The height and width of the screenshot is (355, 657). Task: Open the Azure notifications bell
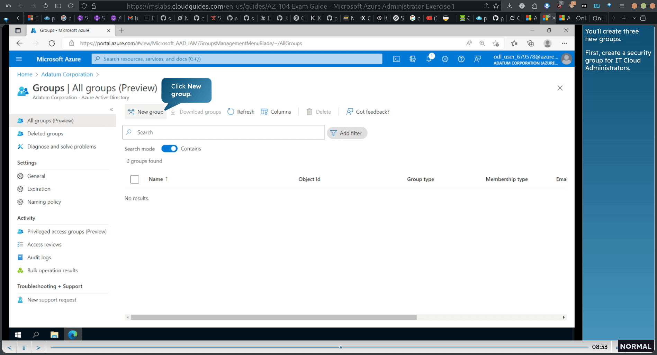[429, 59]
